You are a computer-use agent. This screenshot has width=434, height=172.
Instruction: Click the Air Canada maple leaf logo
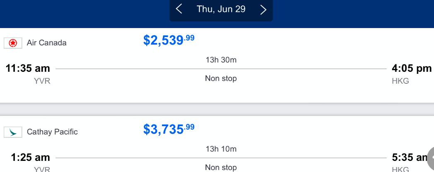coord(13,43)
